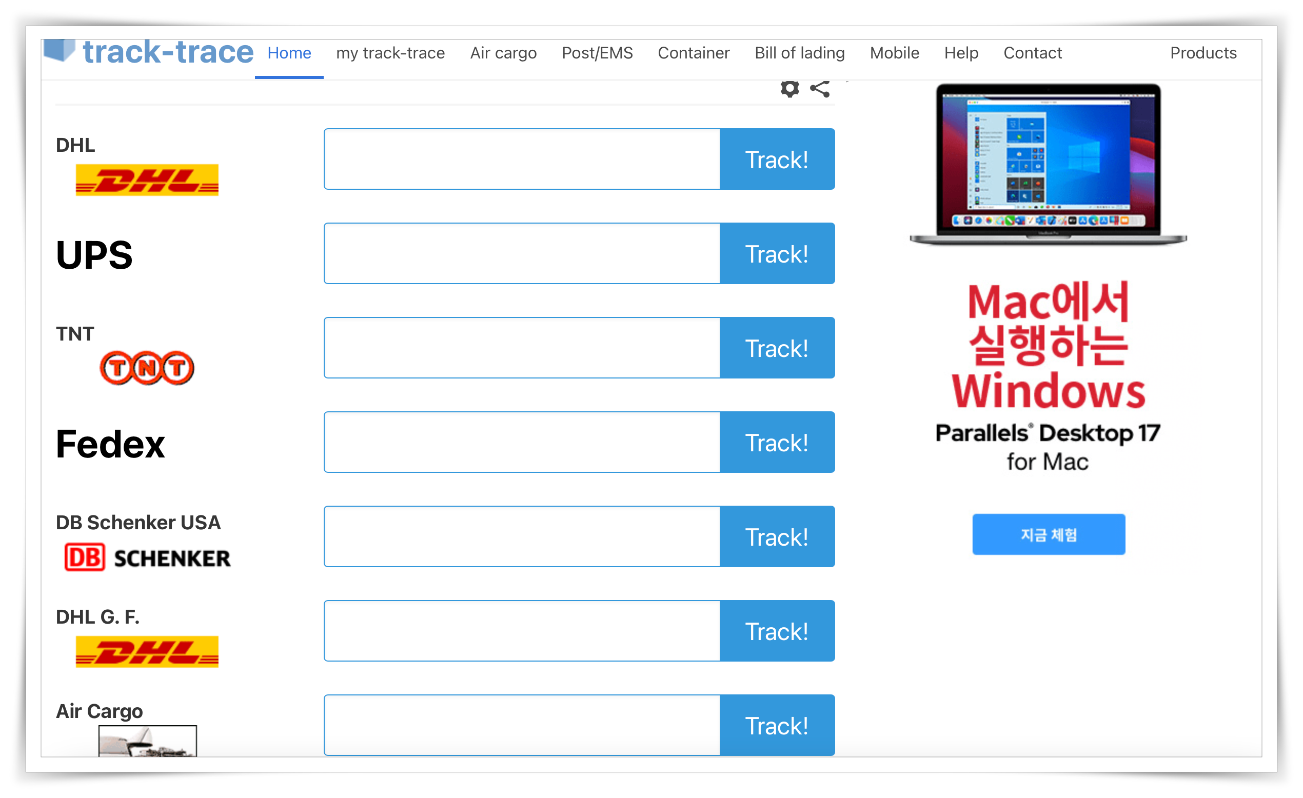This screenshot has height=798, width=1303.
Task: Click the share icon
Action: coord(820,88)
